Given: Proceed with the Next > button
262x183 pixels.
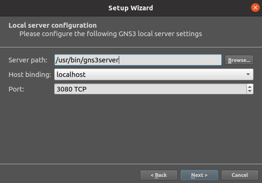Looking at the screenshot, I should [x=199, y=175].
